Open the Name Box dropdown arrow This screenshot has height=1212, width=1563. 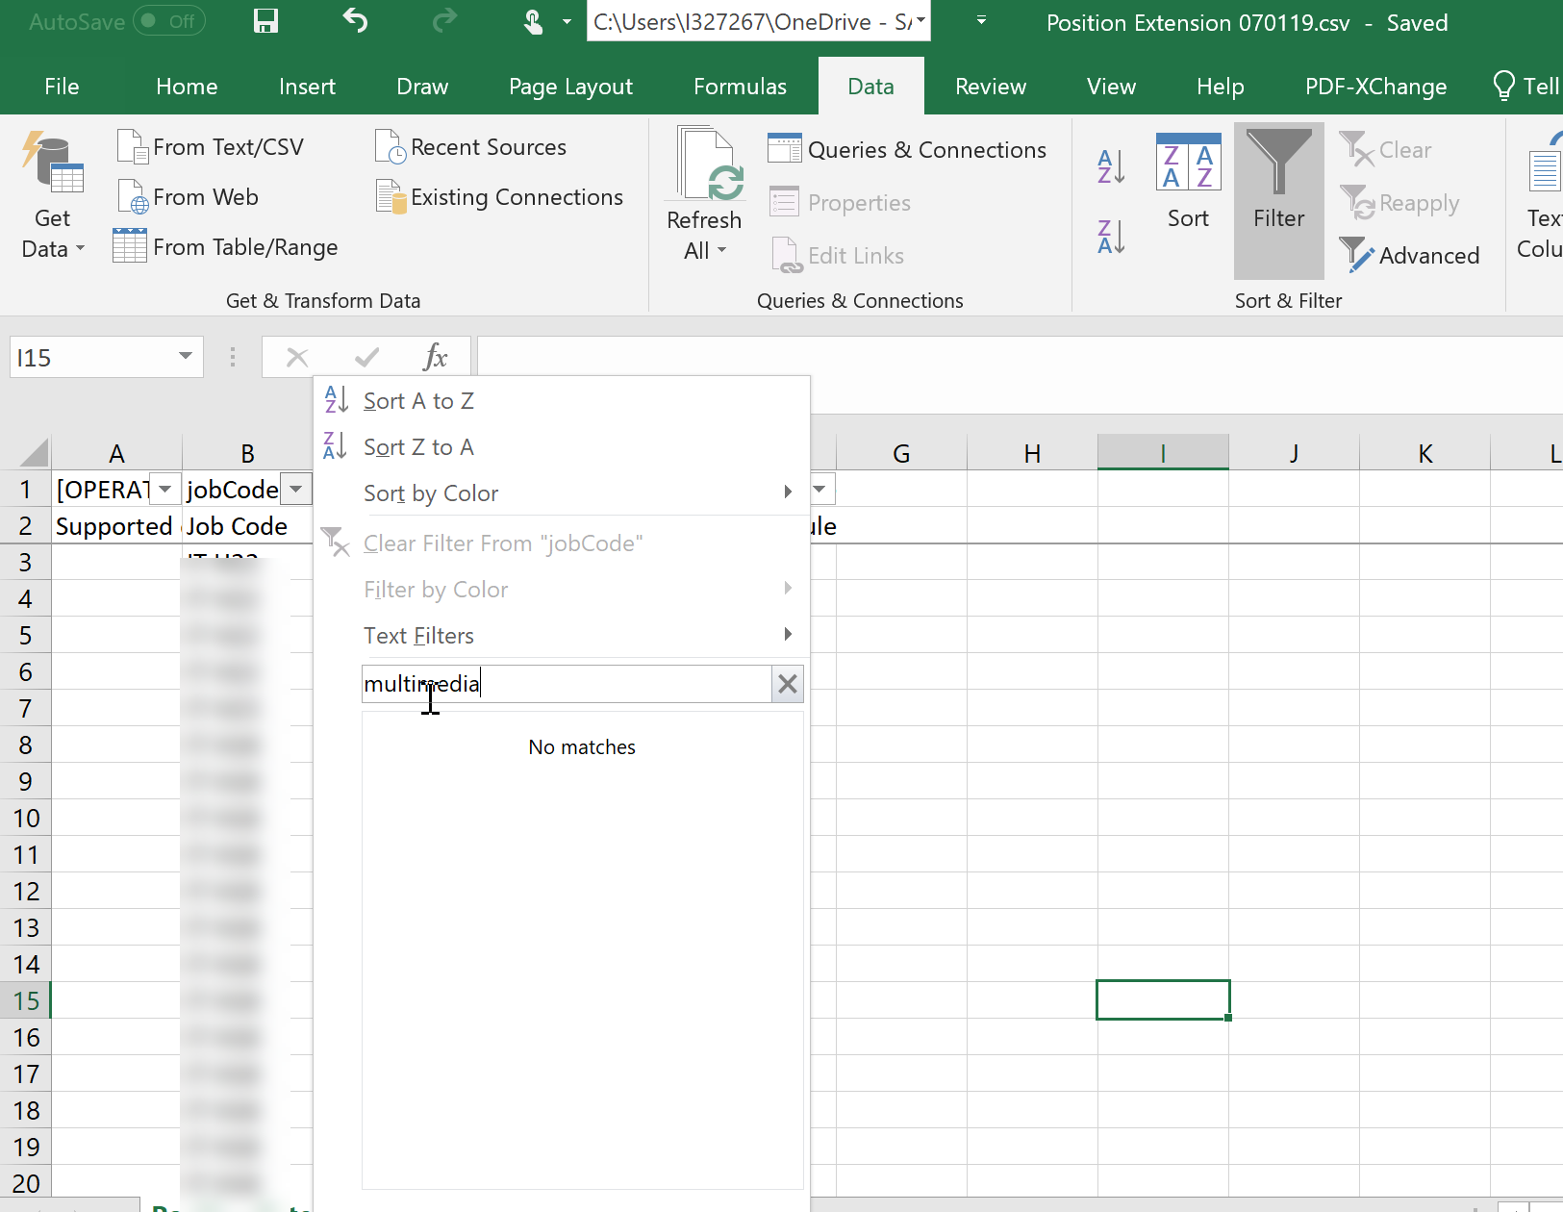[186, 357]
